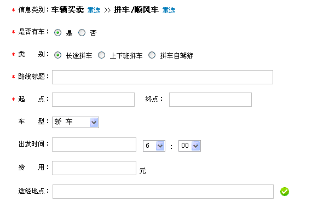Open the departure minute dropdown showing 00

pyautogui.click(x=189, y=146)
